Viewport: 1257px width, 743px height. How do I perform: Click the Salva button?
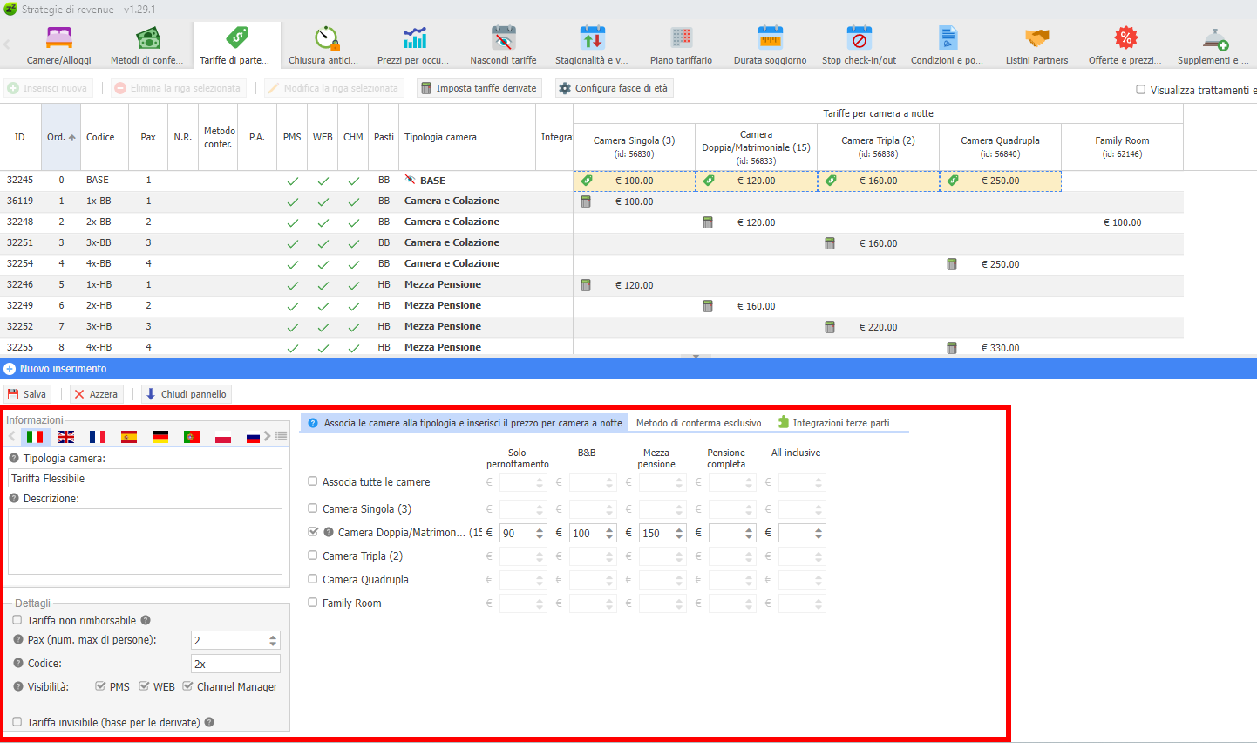tap(27, 394)
